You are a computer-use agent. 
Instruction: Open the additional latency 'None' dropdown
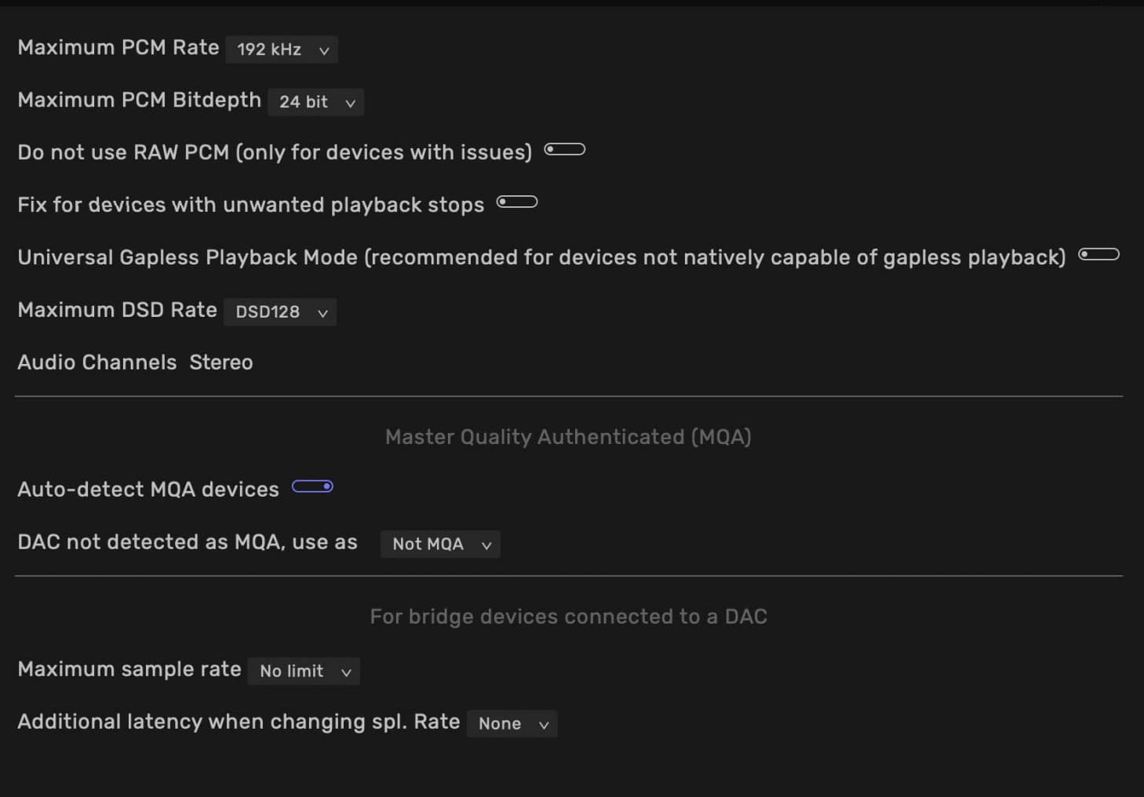pos(512,724)
